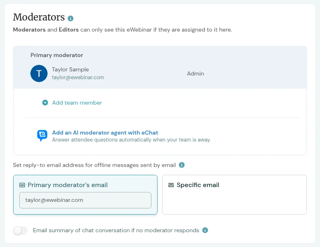Select the Taylor Sample name text

(x=71, y=70)
